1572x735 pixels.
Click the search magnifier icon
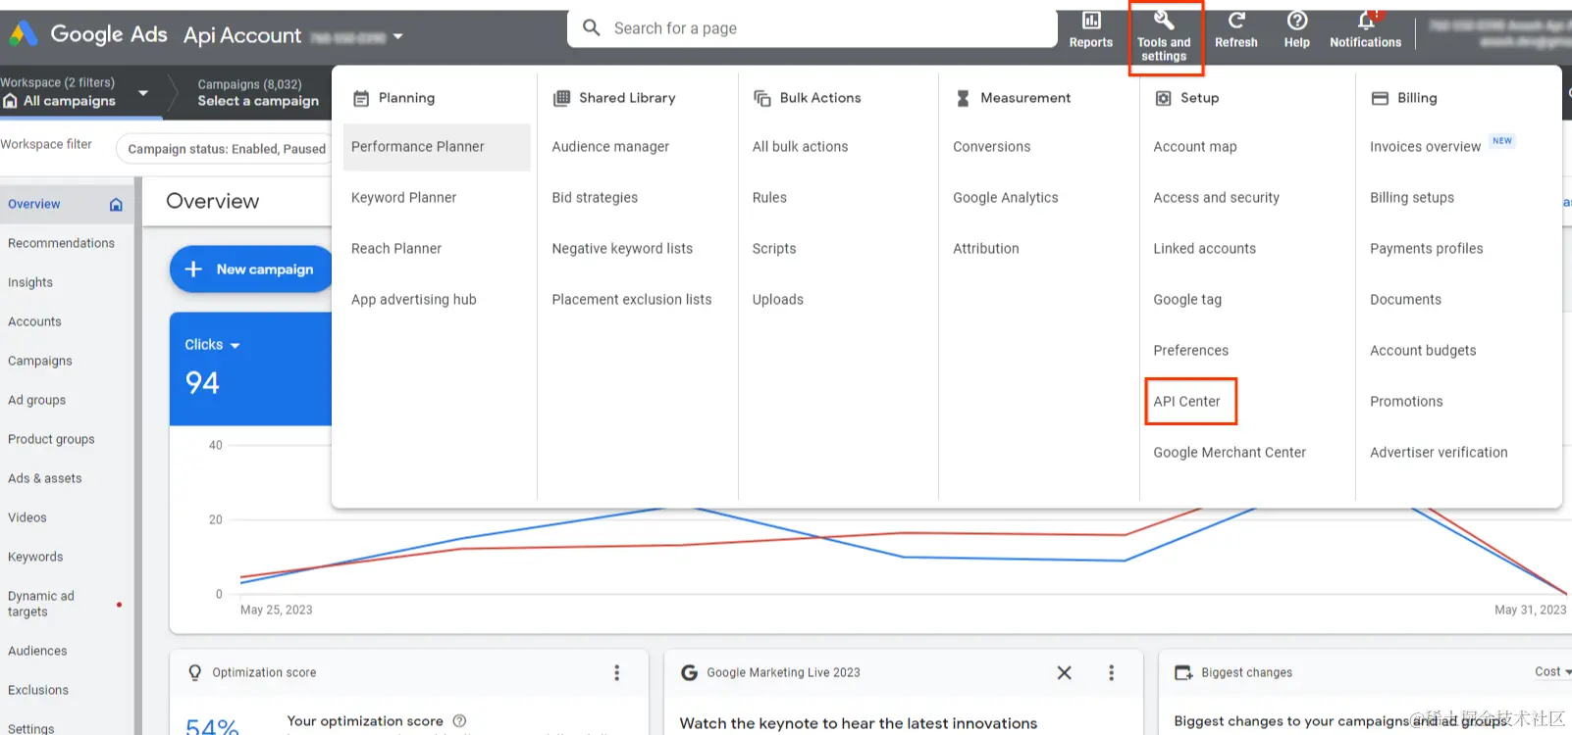[x=591, y=27]
